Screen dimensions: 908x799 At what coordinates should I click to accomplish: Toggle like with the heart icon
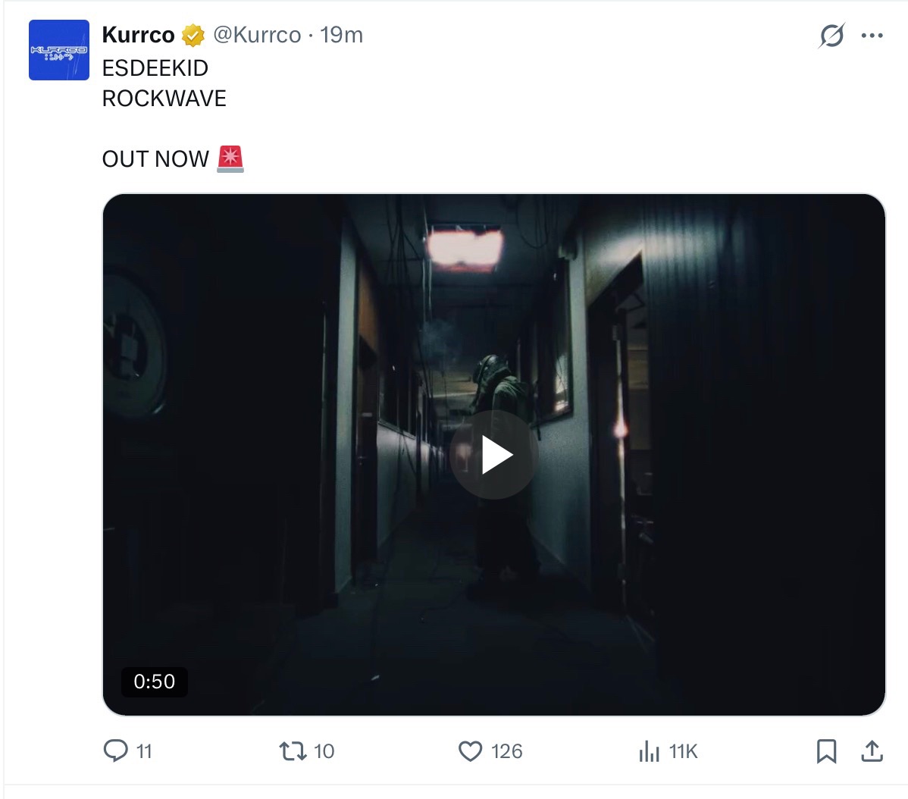(470, 751)
